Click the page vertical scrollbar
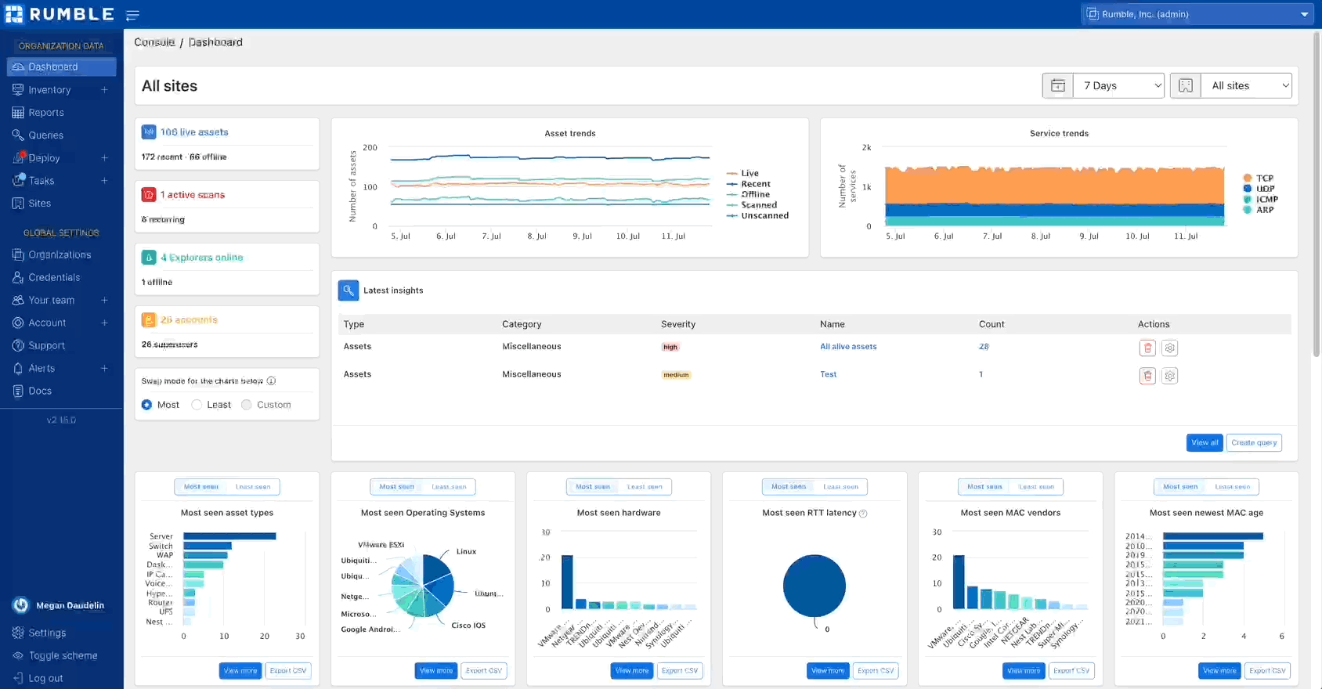 1317,196
